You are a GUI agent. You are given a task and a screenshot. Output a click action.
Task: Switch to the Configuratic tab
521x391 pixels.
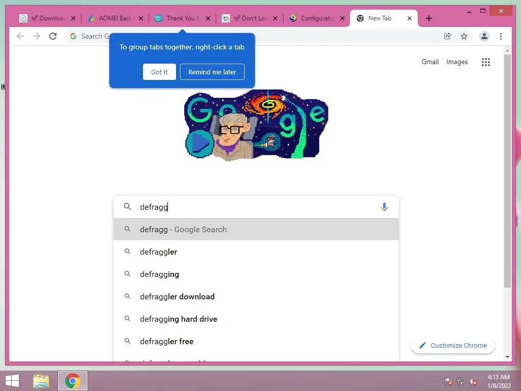[x=316, y=18]
